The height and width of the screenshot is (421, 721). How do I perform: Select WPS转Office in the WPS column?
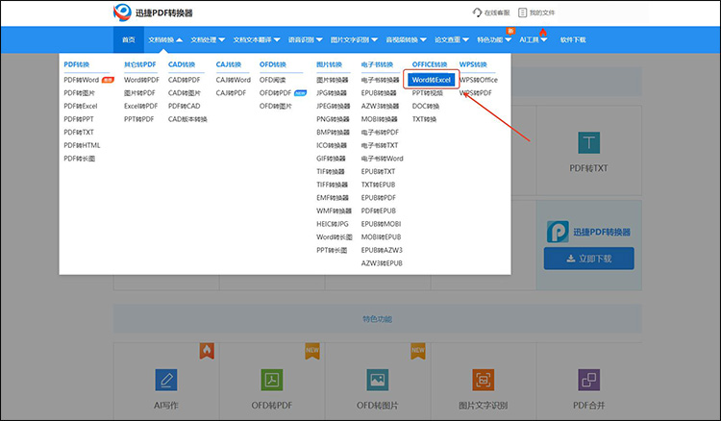click(x=479, y=80)
